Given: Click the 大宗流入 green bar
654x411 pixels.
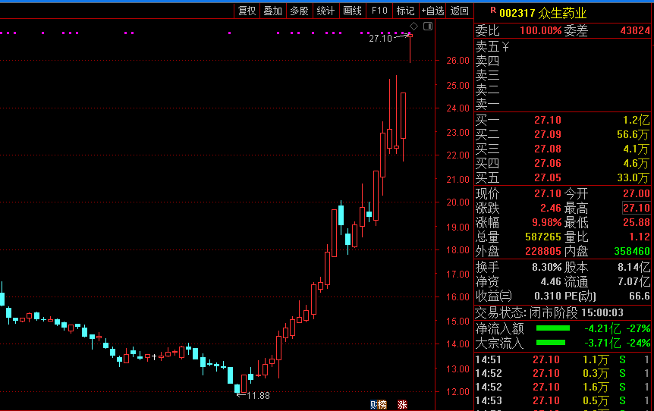Looking at the screenshot, I should coord(553,343).
